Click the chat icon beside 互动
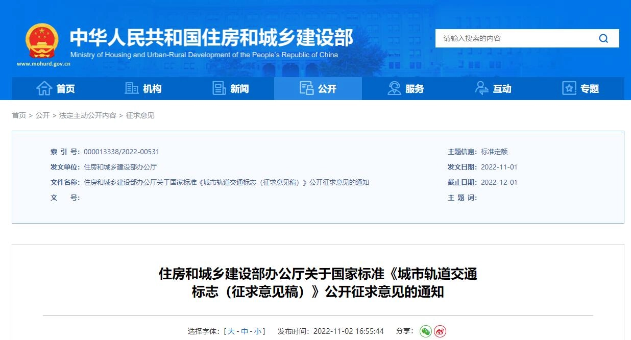Screen dimensions: 631x340 coord(481,88)
